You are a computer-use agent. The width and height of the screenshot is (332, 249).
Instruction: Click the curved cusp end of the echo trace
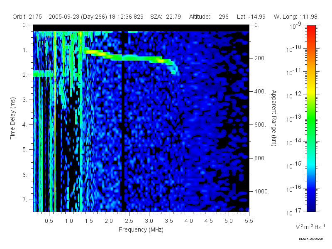[174, 68]
